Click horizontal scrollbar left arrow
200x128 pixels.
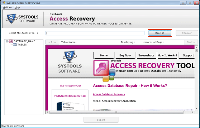(47, 112)
